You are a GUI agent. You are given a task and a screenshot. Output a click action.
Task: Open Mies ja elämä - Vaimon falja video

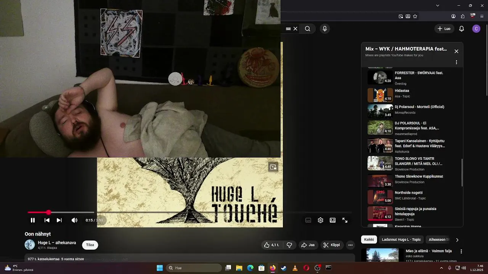(x=429, y=251)
